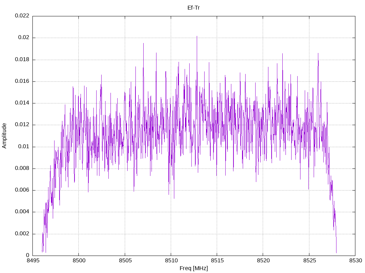The image size is (365, 273).
Task: Click the 8510 x-axis tick label
Action: [x=171, y=261]
